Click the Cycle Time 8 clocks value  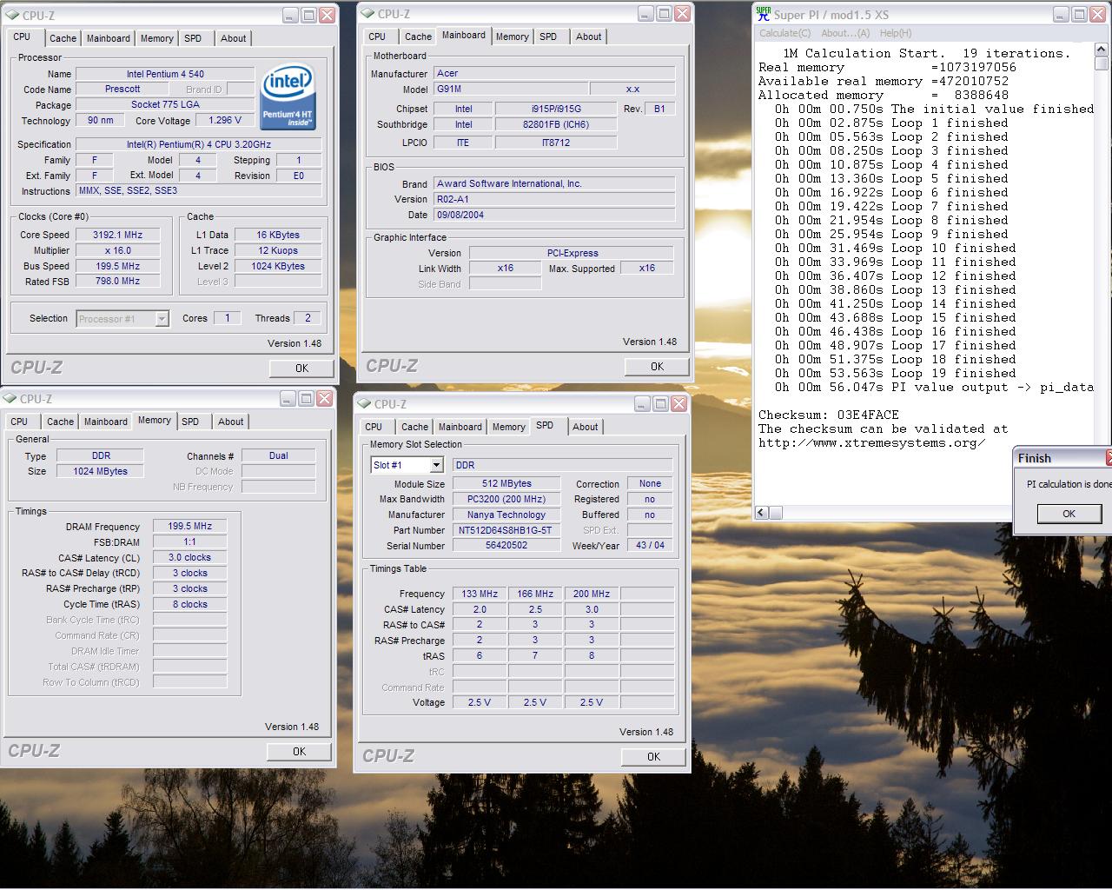189,604
